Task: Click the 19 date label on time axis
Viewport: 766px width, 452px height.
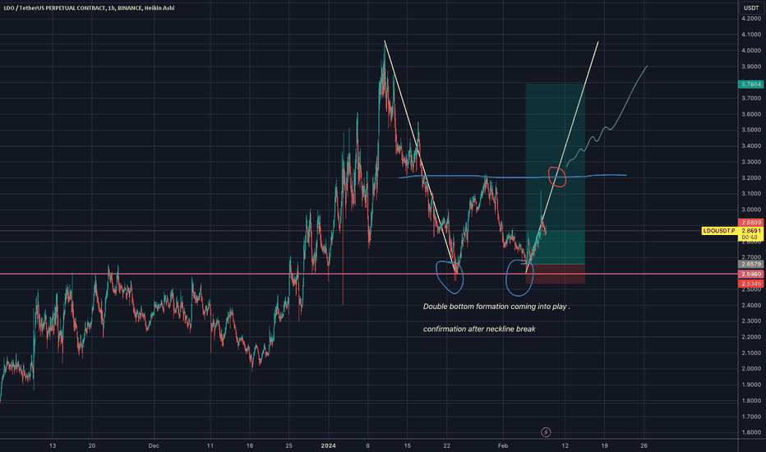Action: coord(604,445)
